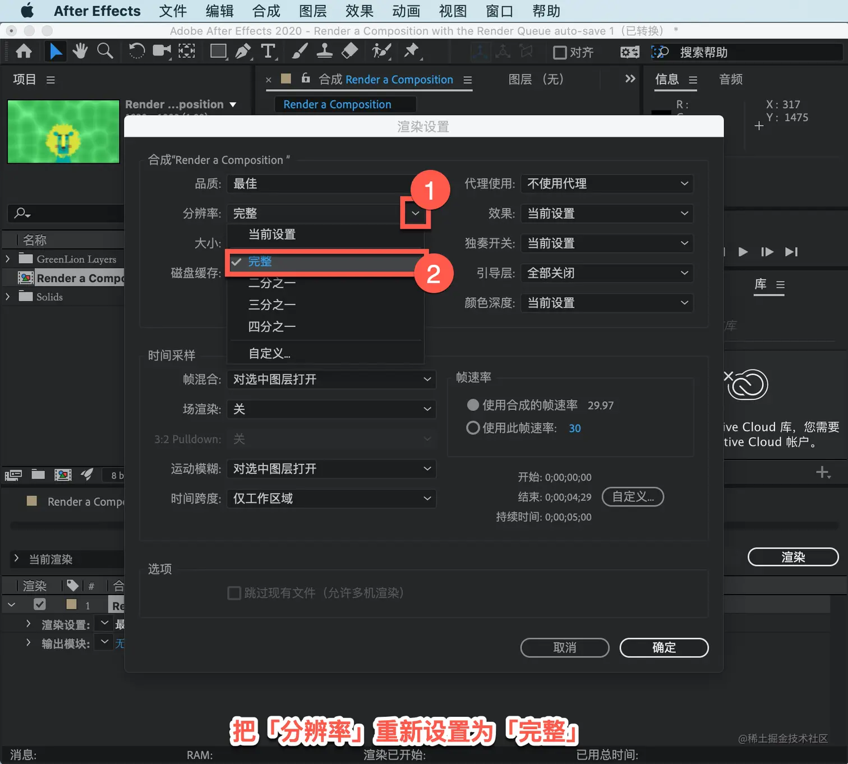Choose 三分之一 in resolution list

pyautogui.click(x=325, y=305)
